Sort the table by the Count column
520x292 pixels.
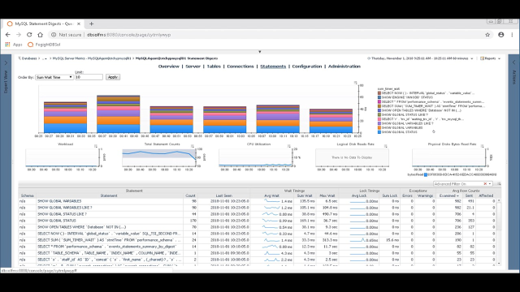click(x=190, y=195)
